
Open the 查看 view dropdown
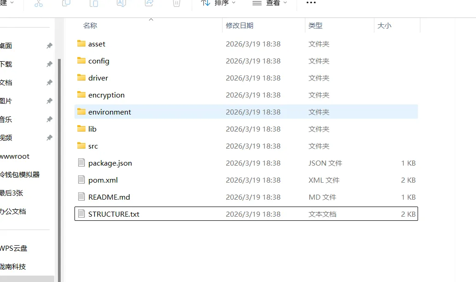(x=270, y=3)
